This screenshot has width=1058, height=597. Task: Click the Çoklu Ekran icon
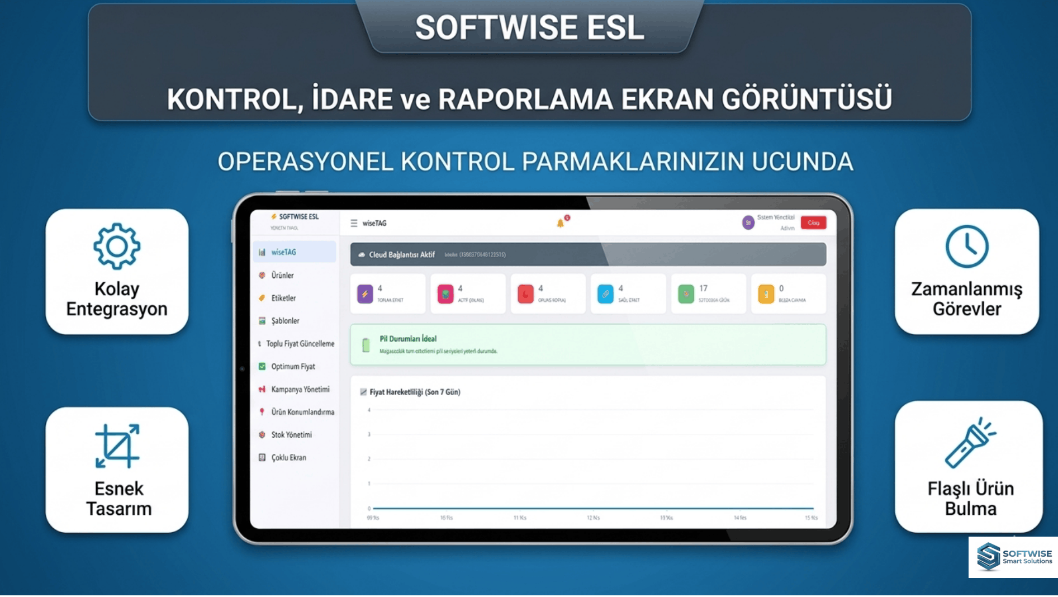(262, 457)
